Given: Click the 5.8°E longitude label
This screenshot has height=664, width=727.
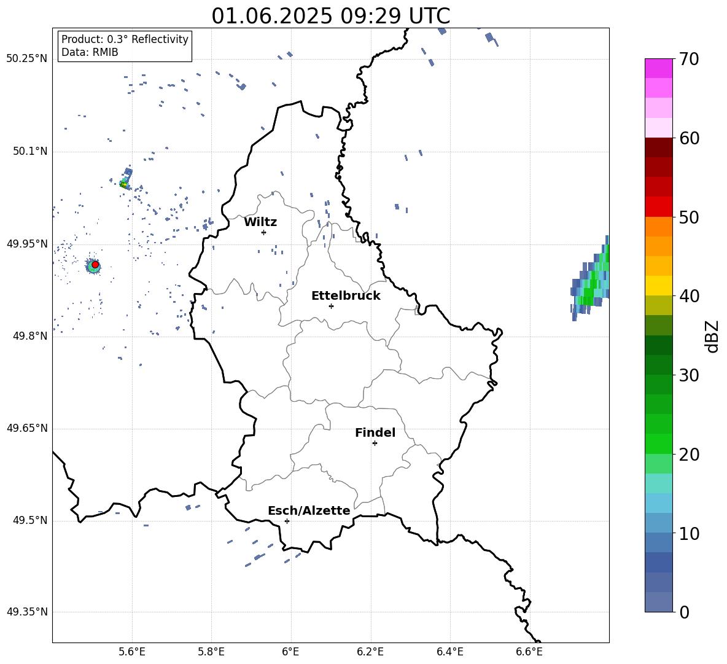Looking at the screenshot, I should click(x=211, y=652).
